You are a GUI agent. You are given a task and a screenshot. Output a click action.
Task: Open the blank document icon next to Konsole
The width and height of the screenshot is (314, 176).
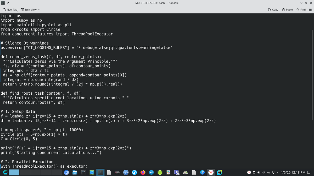109,172
